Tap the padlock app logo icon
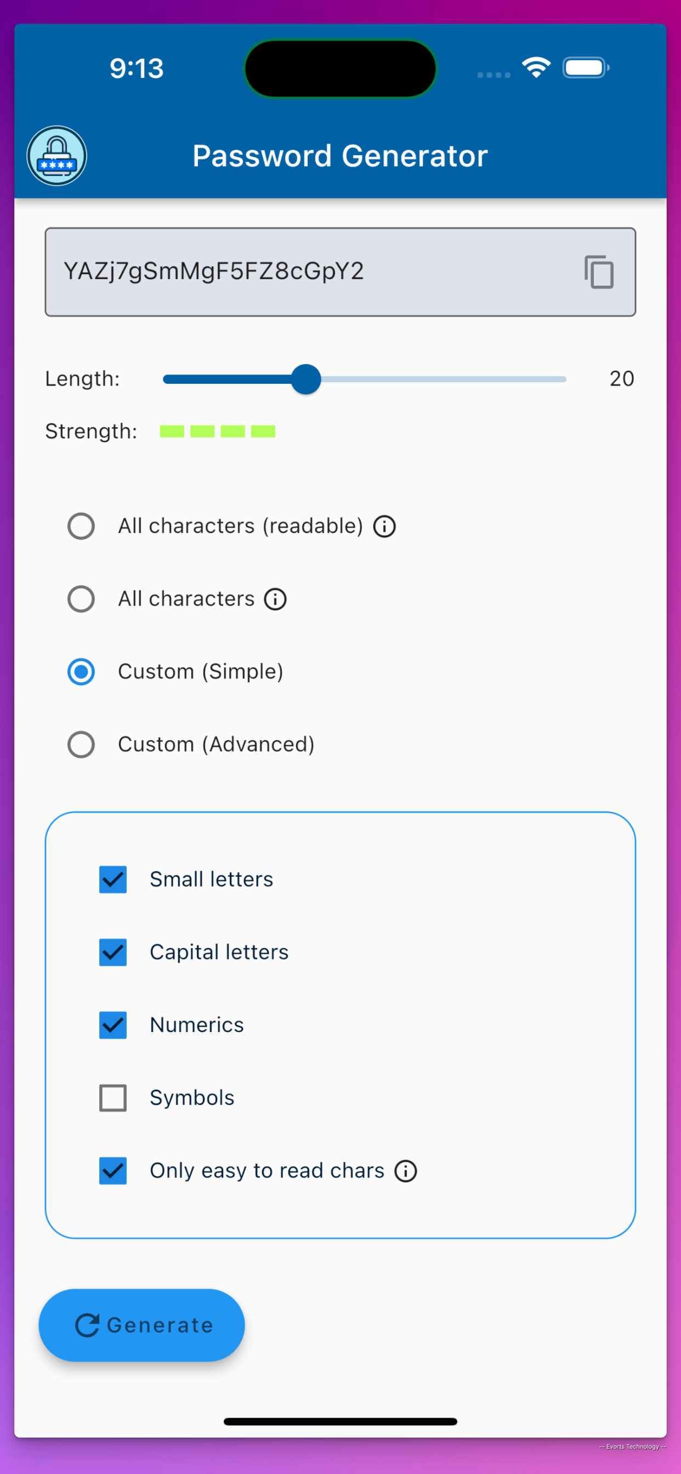 pos(56,156)
